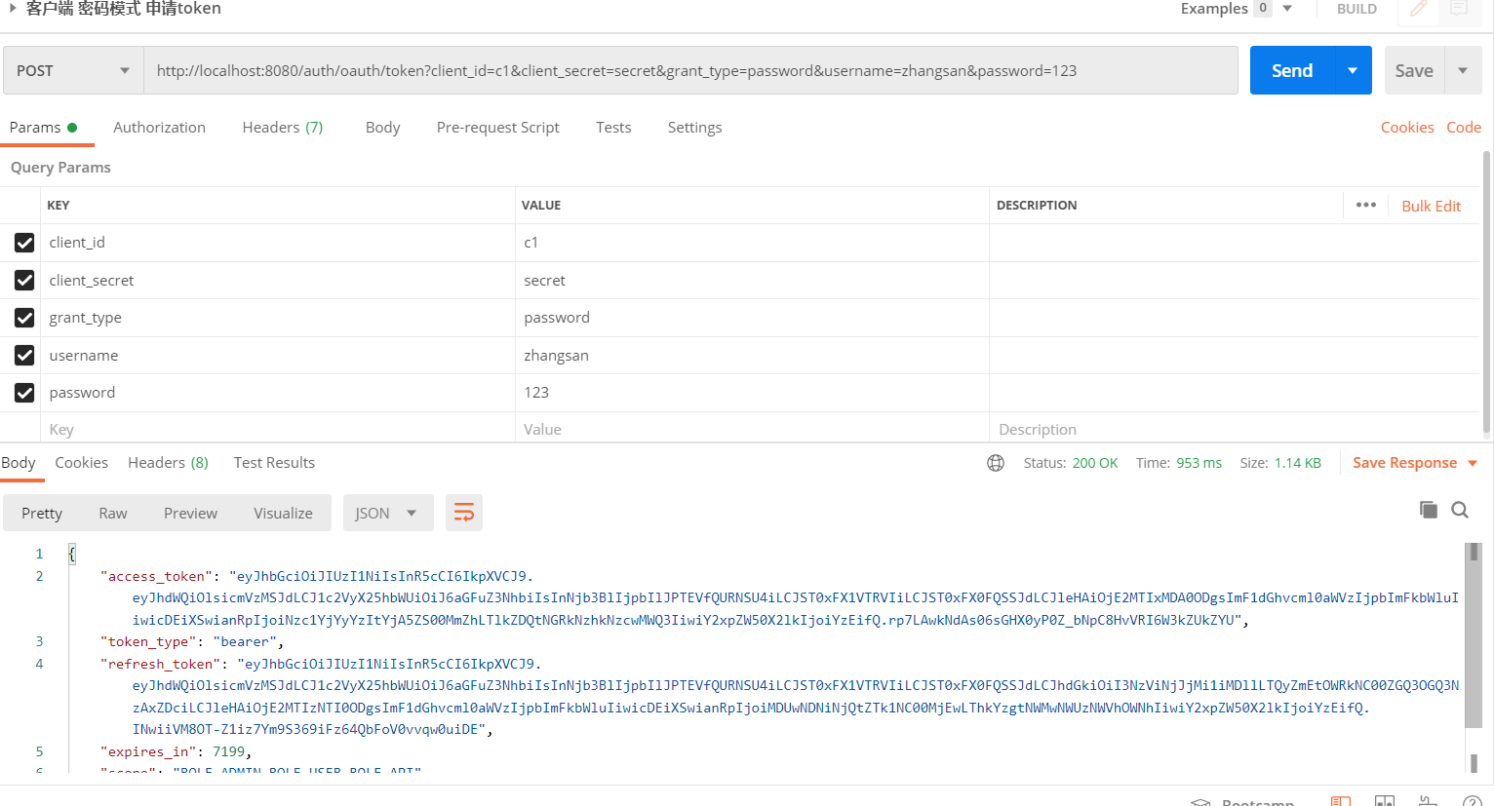Open the Cookies link at right
This screenshot has height=806, width=1494.
click(x=1407, y=128)
